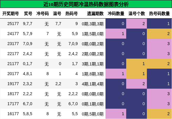Select the 冷码数量 column header
The height and width of the screenshot is (119, 172).
tap(116, 14)
